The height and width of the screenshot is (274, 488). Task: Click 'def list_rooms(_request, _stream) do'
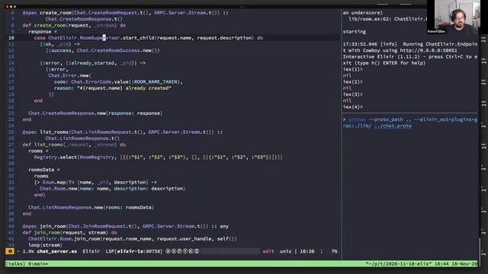pos(74,145)
